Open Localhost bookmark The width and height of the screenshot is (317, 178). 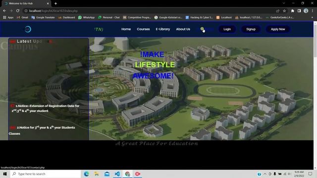[224, 18]
